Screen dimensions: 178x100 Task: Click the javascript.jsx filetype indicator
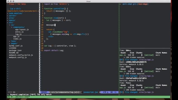coord(91,92)
